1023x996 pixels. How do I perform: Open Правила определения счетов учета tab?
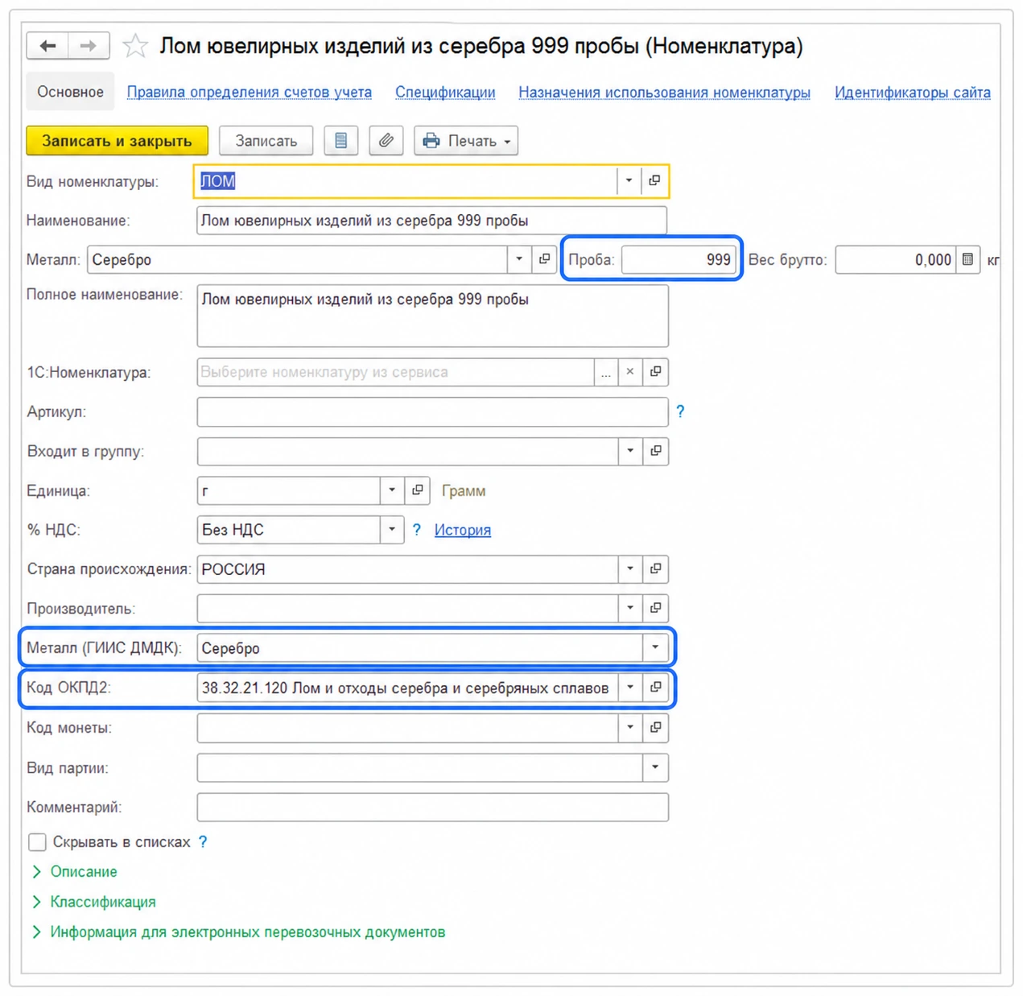pyautogui.click(x=250, y=93)
